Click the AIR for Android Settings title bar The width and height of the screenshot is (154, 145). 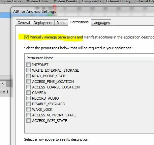(82, 12)
